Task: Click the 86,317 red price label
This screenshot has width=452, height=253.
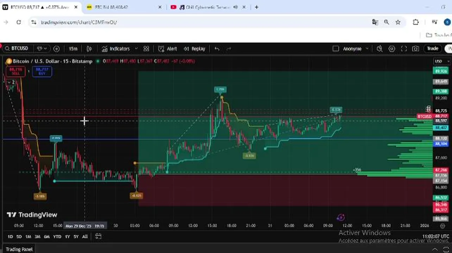Action: 441,210
